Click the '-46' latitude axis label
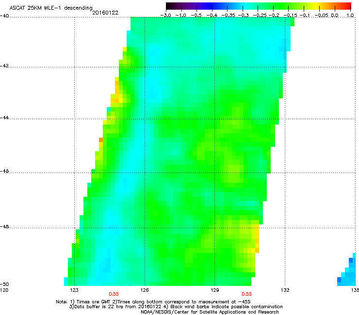The width and height of the screenshot is (359, 315). 4,172
